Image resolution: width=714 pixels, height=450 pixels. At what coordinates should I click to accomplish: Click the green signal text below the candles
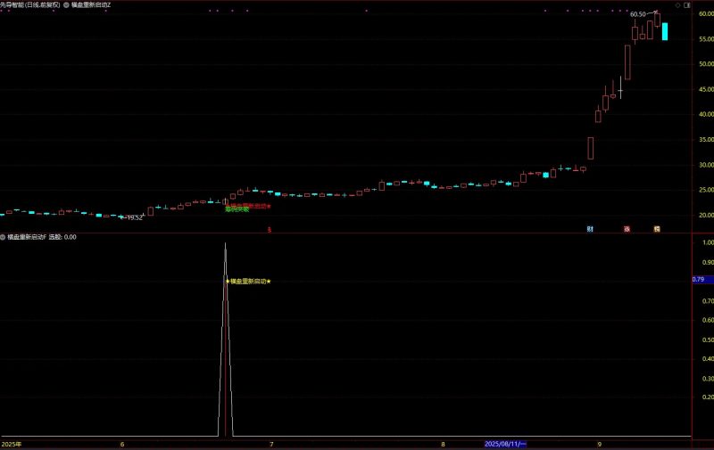(x=237, y=210)
